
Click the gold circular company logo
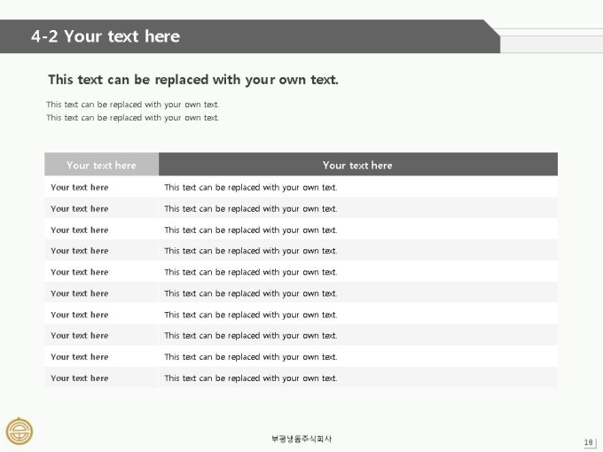pyautogui.click(x=20, y=431)
